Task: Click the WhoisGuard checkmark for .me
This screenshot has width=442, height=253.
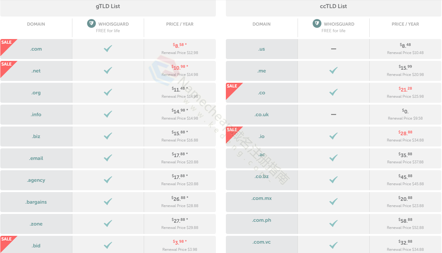Action: pyautogui.click(x=334, y=71)
